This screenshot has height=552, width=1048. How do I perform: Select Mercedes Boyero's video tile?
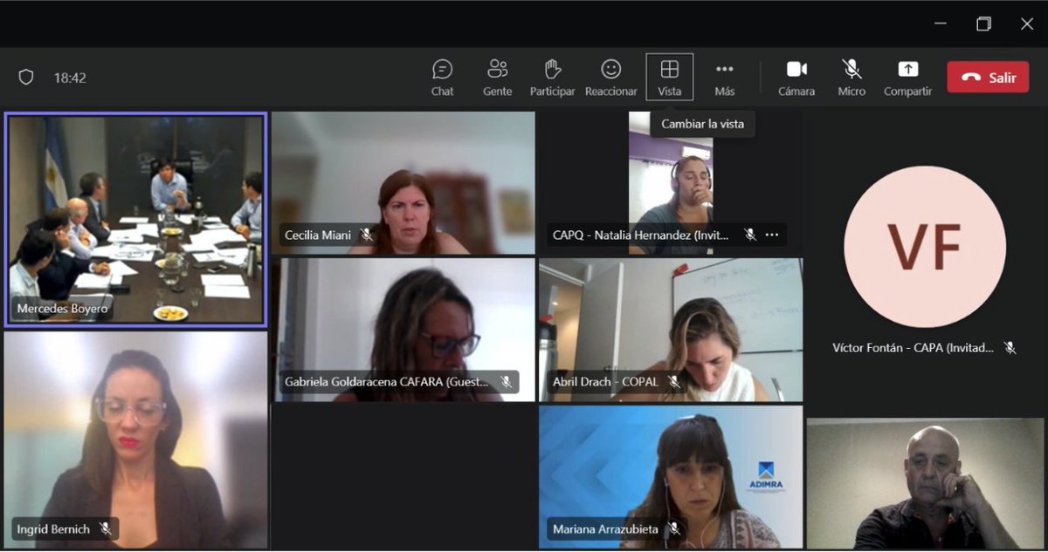pyautogui.click(x=135, y=219)
